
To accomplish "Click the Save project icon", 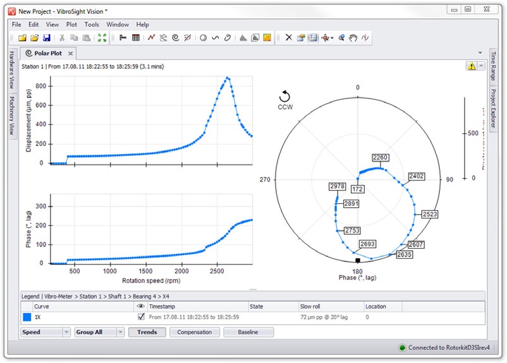I will click(x=47, y=38).
